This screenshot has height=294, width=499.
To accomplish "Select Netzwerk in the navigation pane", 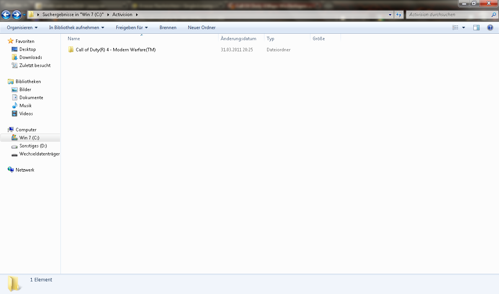I will coord(25,170).
